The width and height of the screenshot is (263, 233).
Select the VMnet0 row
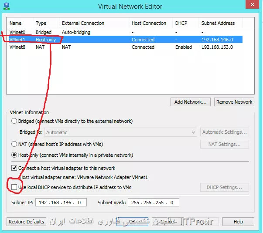coord(126,32)
